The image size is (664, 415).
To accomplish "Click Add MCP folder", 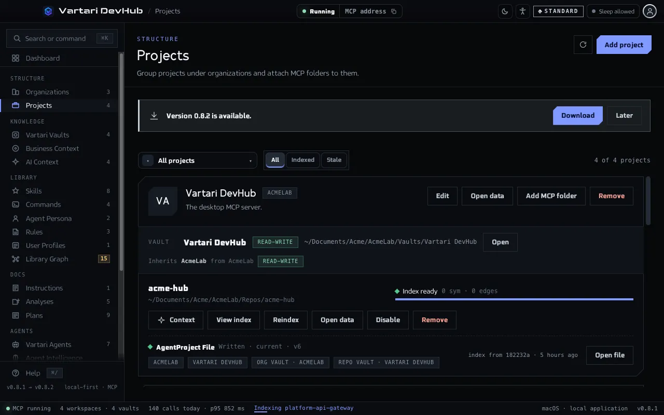I will (x=551, y=196).
